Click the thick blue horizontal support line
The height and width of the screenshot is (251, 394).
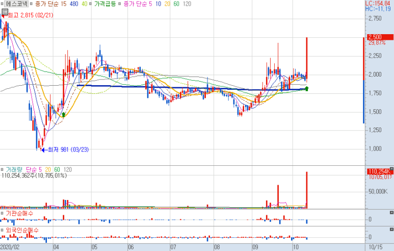click(x=191, y=88)
